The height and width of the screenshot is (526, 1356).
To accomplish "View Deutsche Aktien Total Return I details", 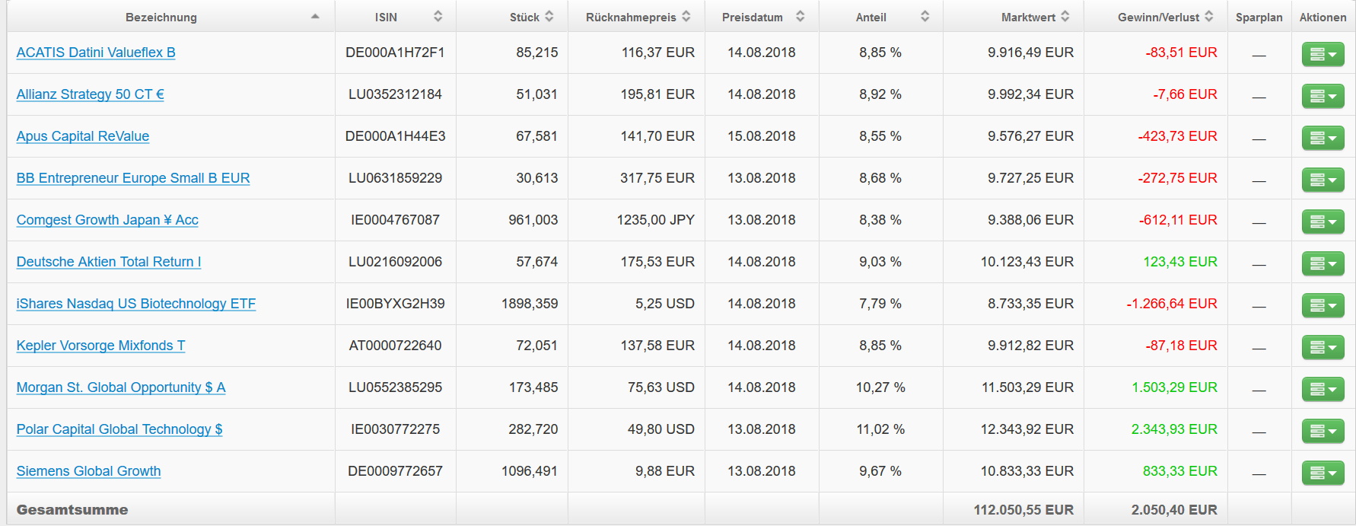I will [109, 262].
